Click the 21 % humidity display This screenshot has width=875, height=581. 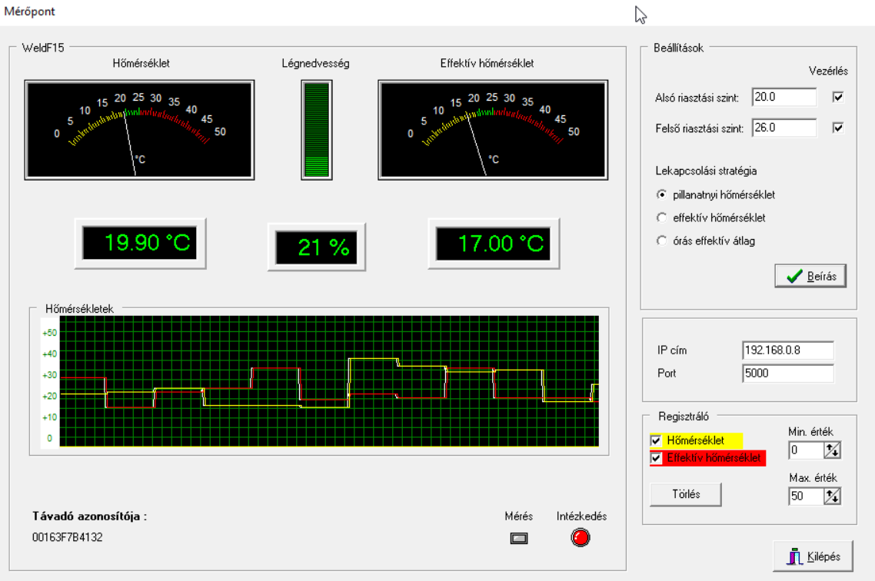pos(317,247)
